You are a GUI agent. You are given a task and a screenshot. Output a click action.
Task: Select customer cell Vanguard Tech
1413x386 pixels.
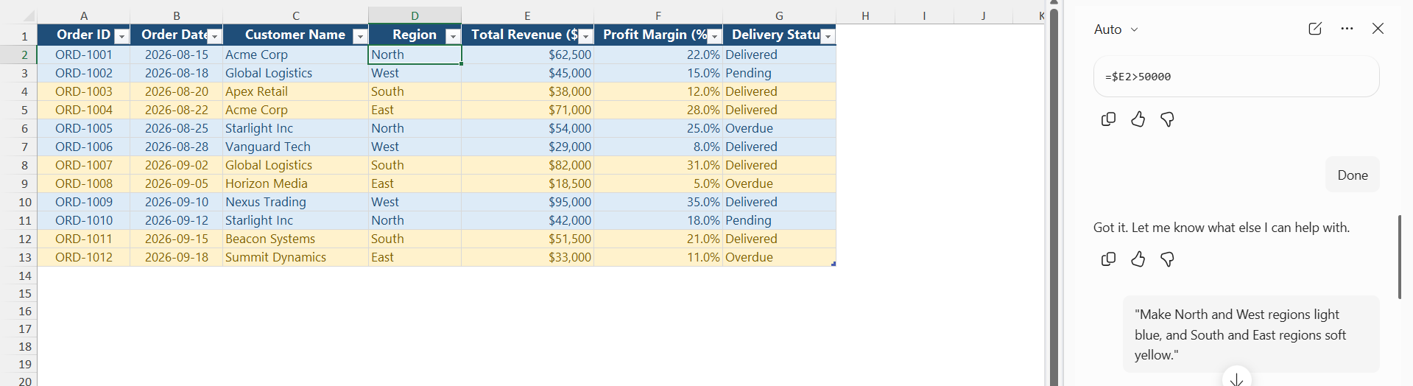click(295, 147)
